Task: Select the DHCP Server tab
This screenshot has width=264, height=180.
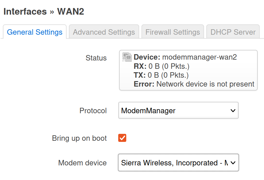Action: coord(233,32)
